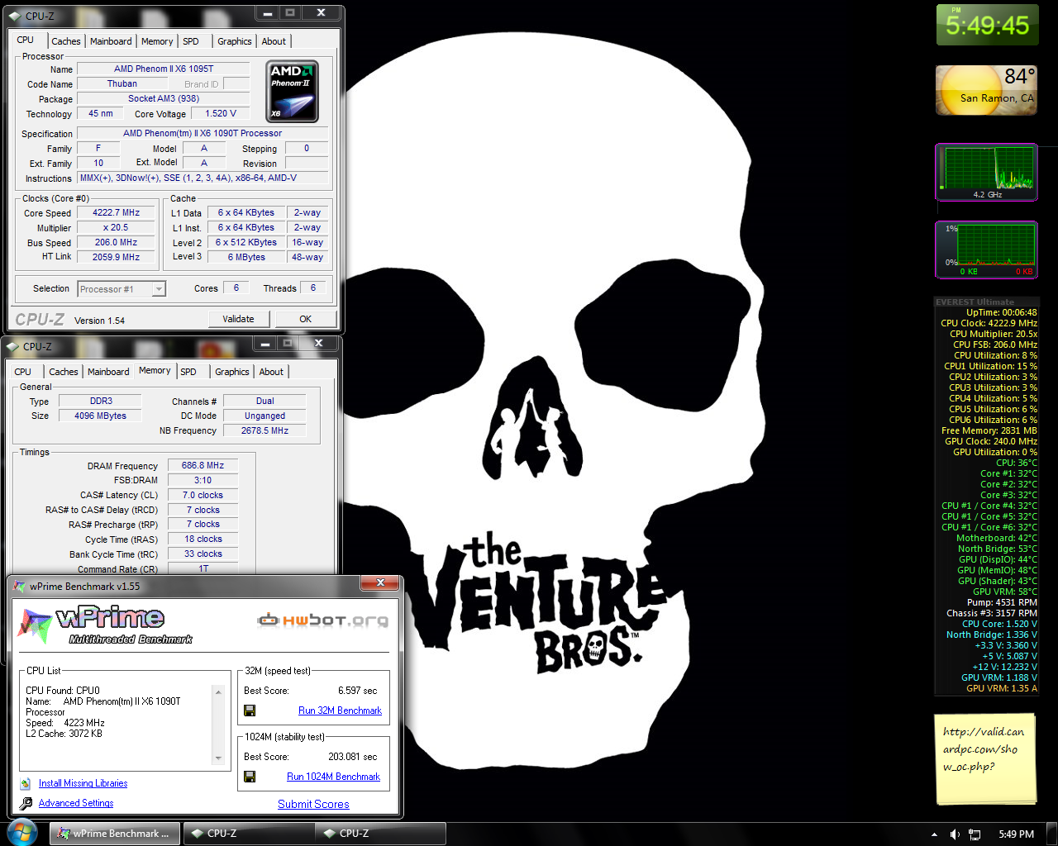1058x846 pixels.
Task: Select CPU tab in lower CPU-Z window
Action: point(23,372)
